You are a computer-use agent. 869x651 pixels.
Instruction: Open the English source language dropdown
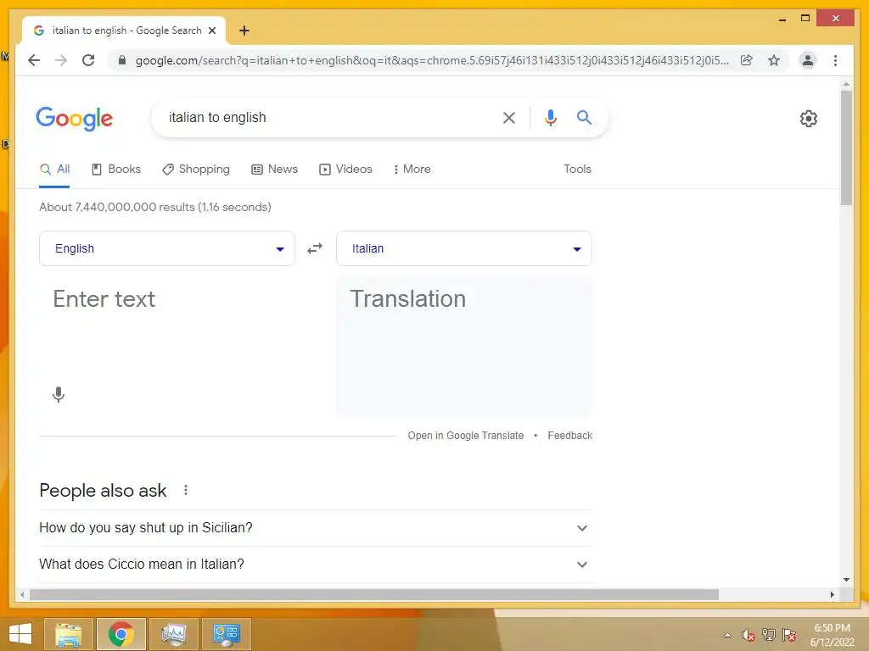[x=167, y=248]
